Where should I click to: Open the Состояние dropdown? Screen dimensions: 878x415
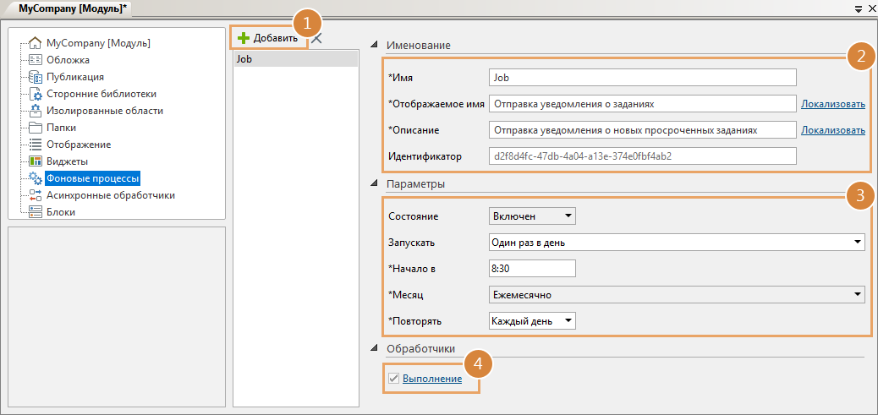point(532,216)
